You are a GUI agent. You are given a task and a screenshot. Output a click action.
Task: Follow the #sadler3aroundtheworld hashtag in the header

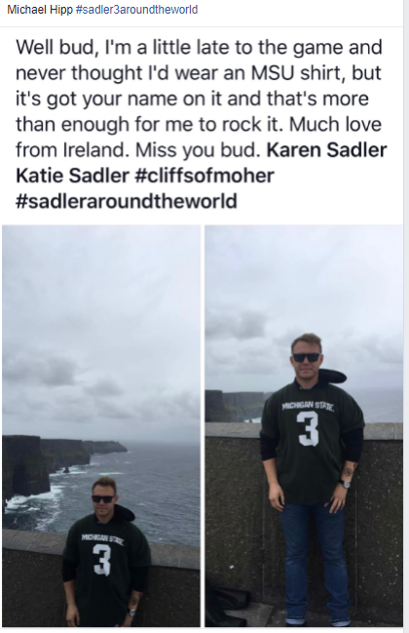136,10
